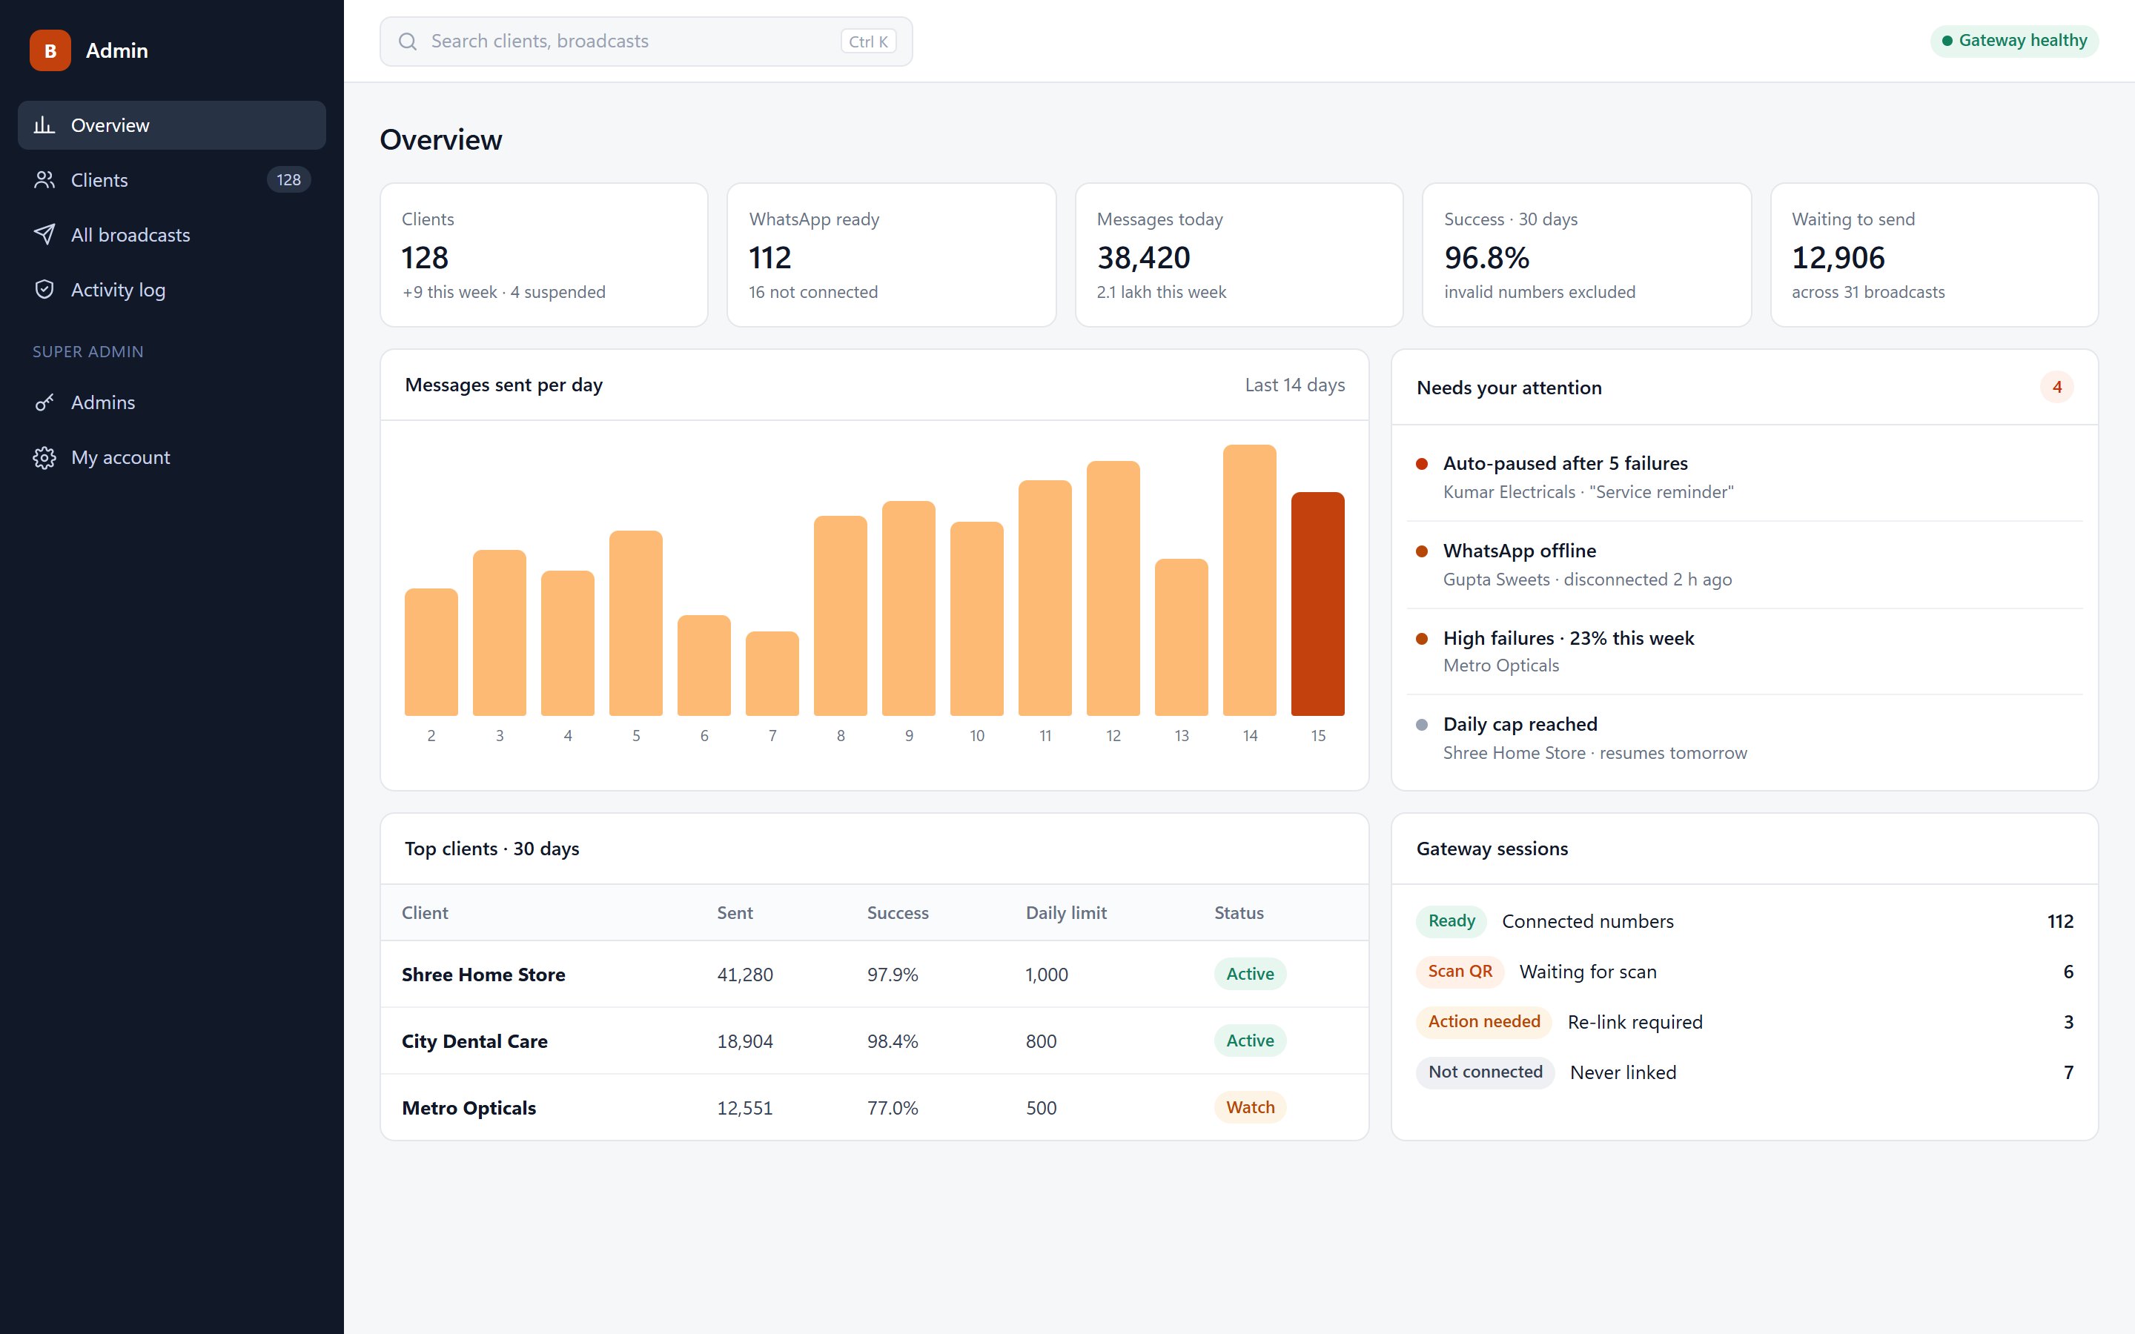
Task: Open My account settings
Action: pos(172,457)
